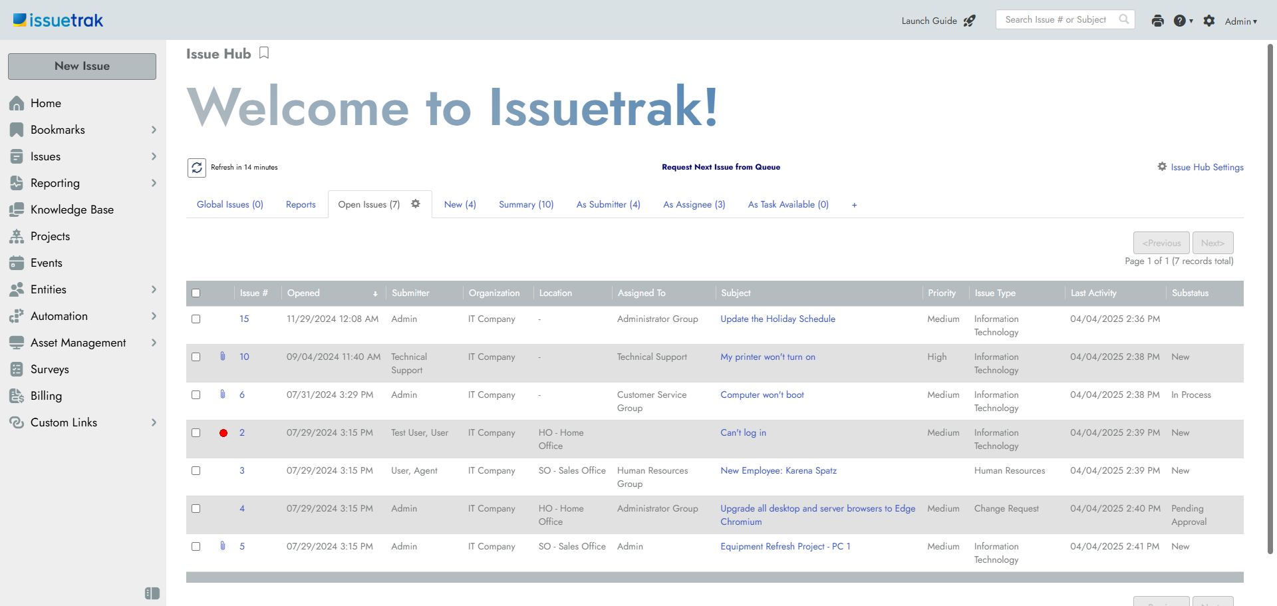Click the search magnifier icon

coord(1124,19)
